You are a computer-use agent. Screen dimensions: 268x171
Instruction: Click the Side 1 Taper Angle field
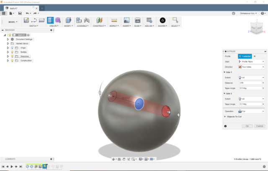(250, 88)
